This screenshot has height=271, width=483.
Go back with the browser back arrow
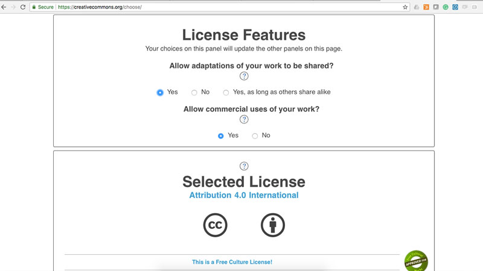pyautogui.click(x=4, y=7)
